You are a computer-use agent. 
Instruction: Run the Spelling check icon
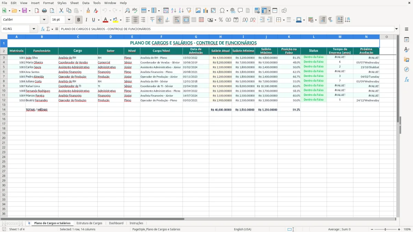pos(135,11)
